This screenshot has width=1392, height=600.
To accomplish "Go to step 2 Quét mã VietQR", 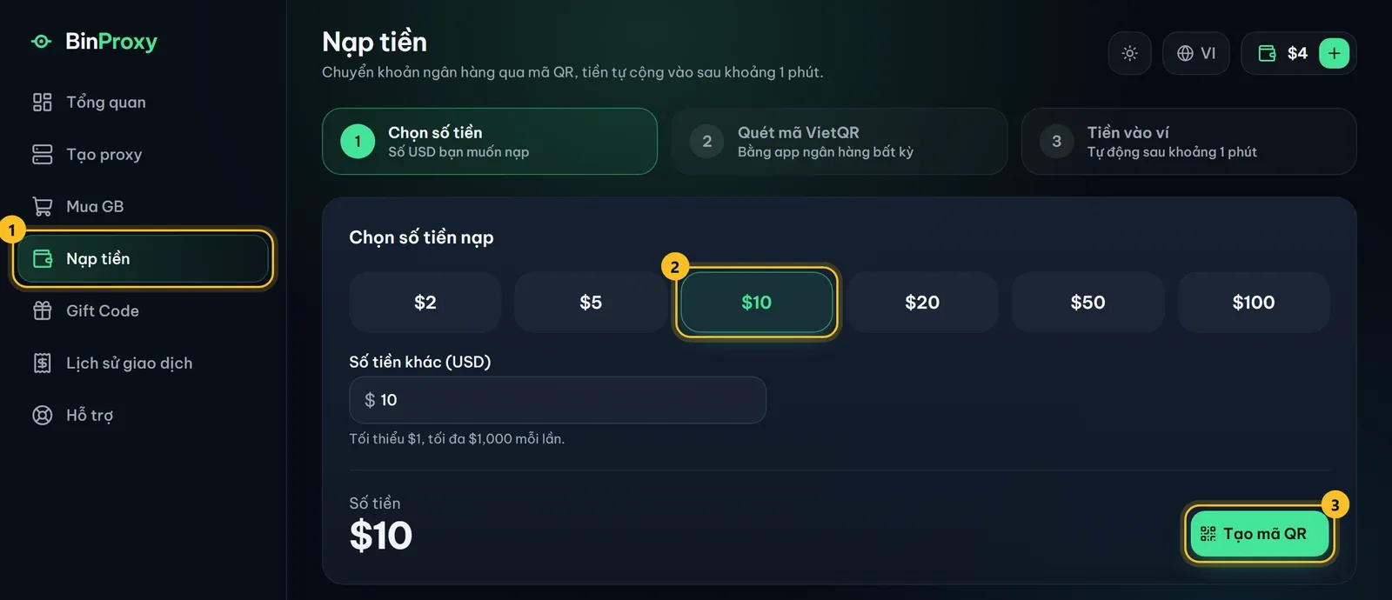I will 839,141.
